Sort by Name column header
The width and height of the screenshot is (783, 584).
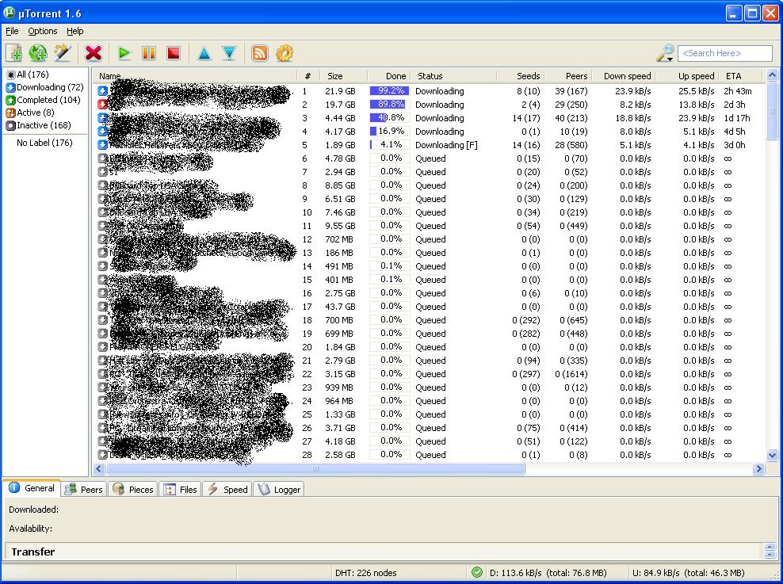(195, 76)
